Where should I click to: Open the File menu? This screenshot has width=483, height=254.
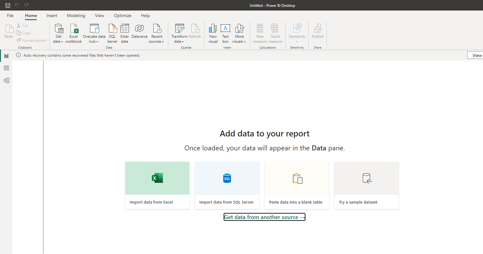click(10, 15)
